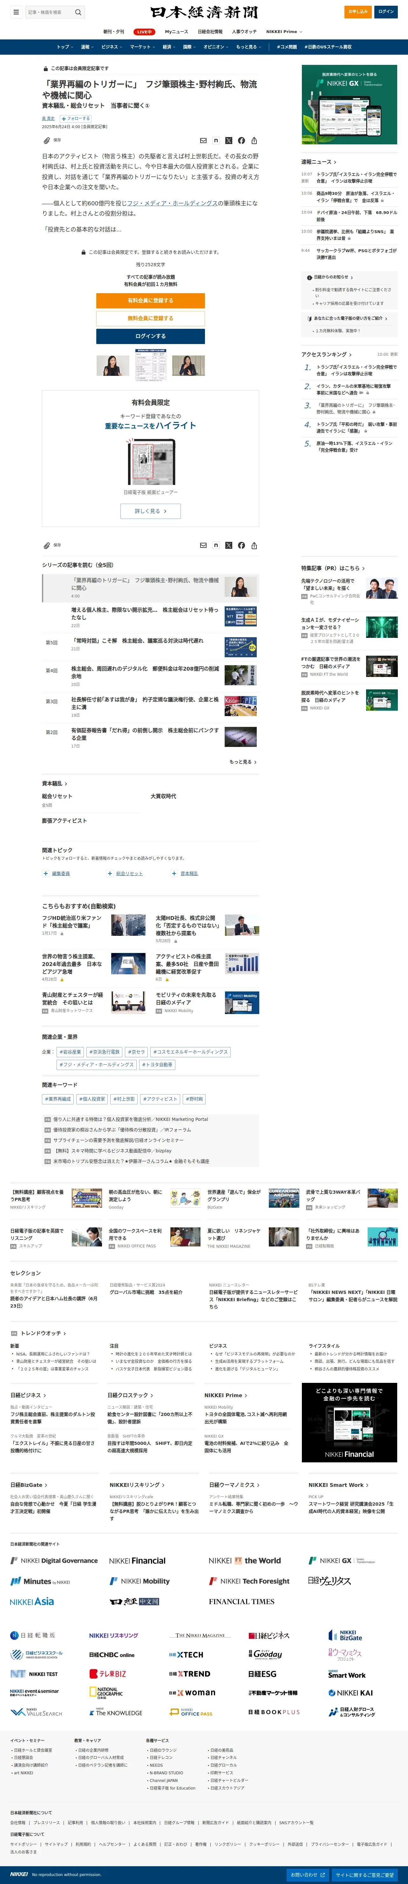The image size is (408, 1884).
Task: Click the search magnifier icon
Action: [78, 12]
